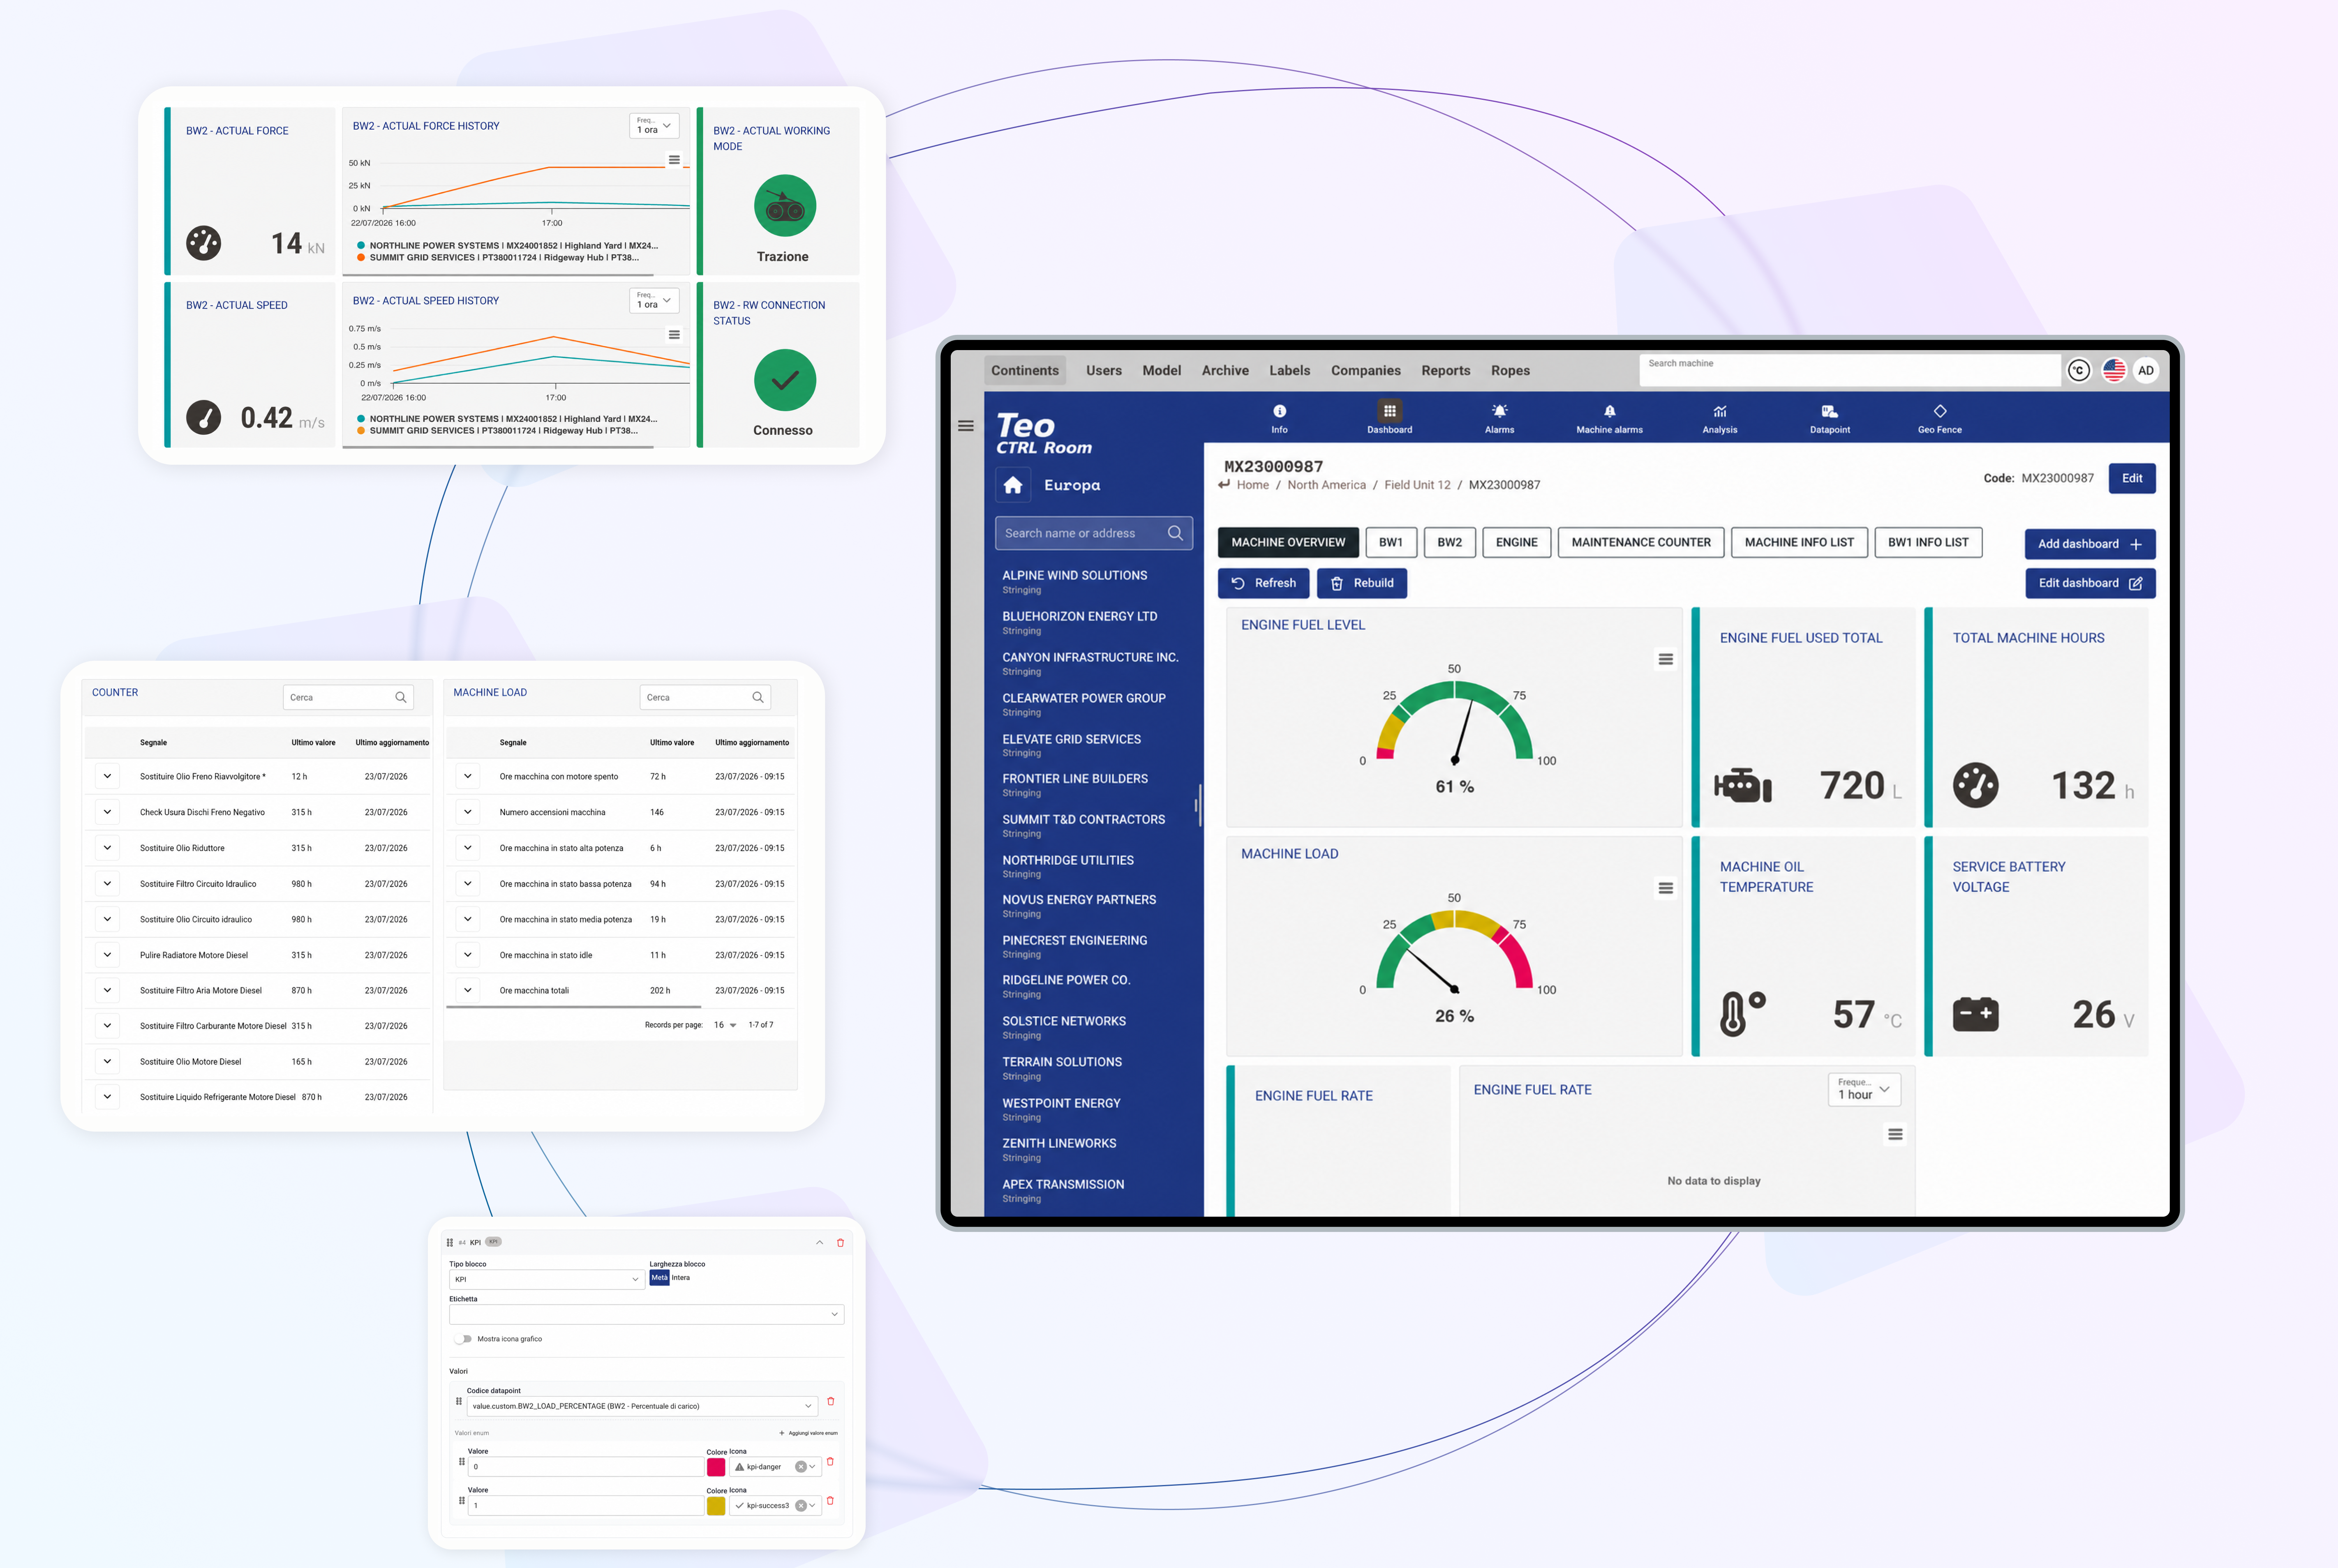Expand Sostituire Olio Riduttore row

(107, 848)
